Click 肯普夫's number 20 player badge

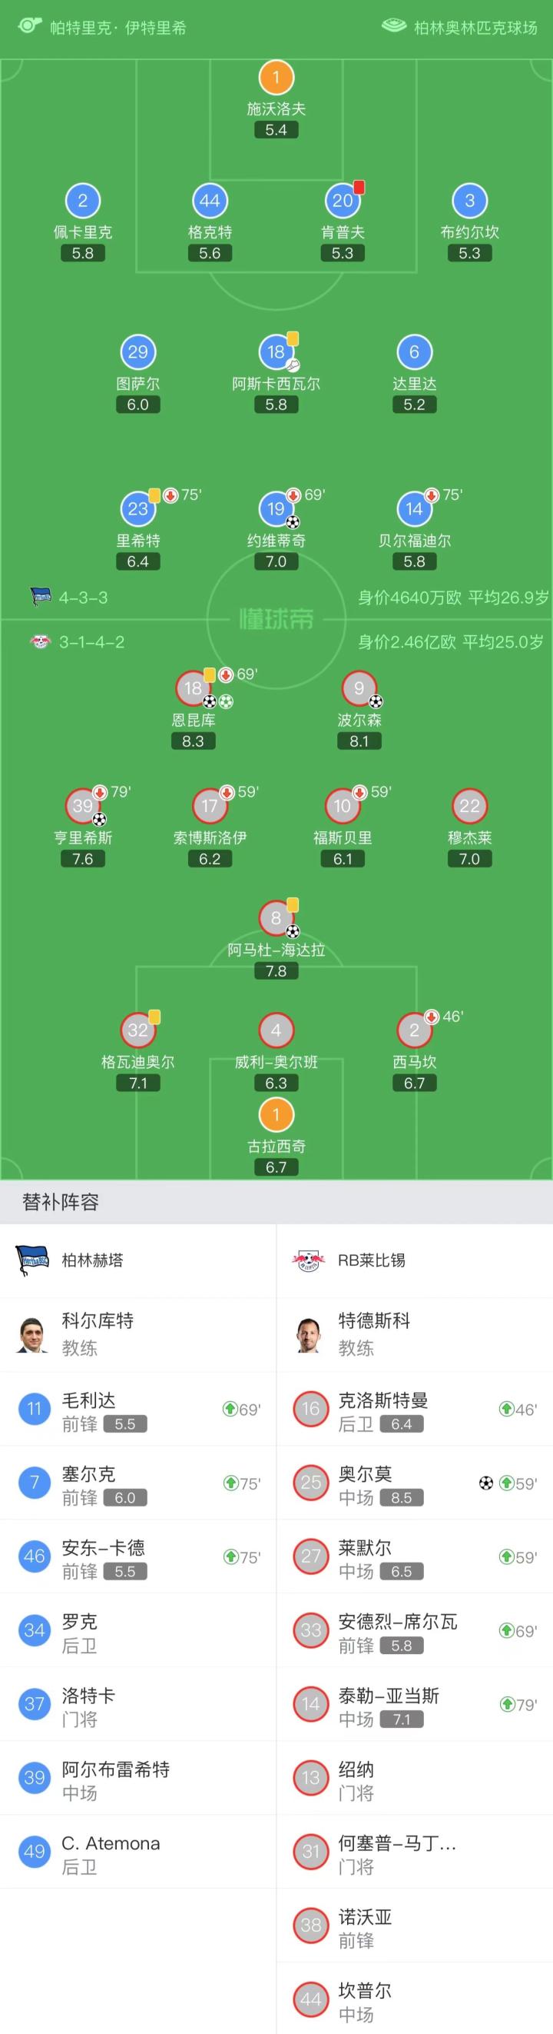[x=343, y=201]
